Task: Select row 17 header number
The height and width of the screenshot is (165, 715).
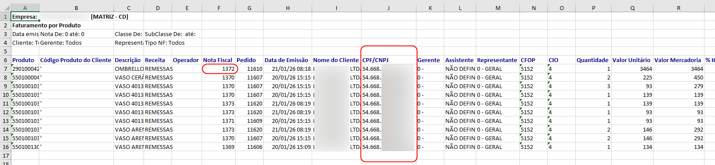Action: tap(5, 155)
